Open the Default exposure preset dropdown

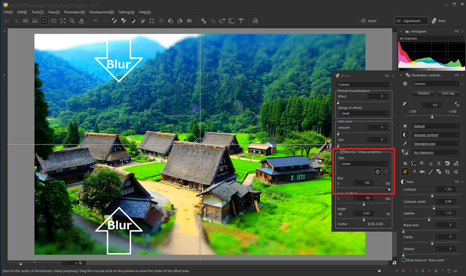tap(435, 126)
